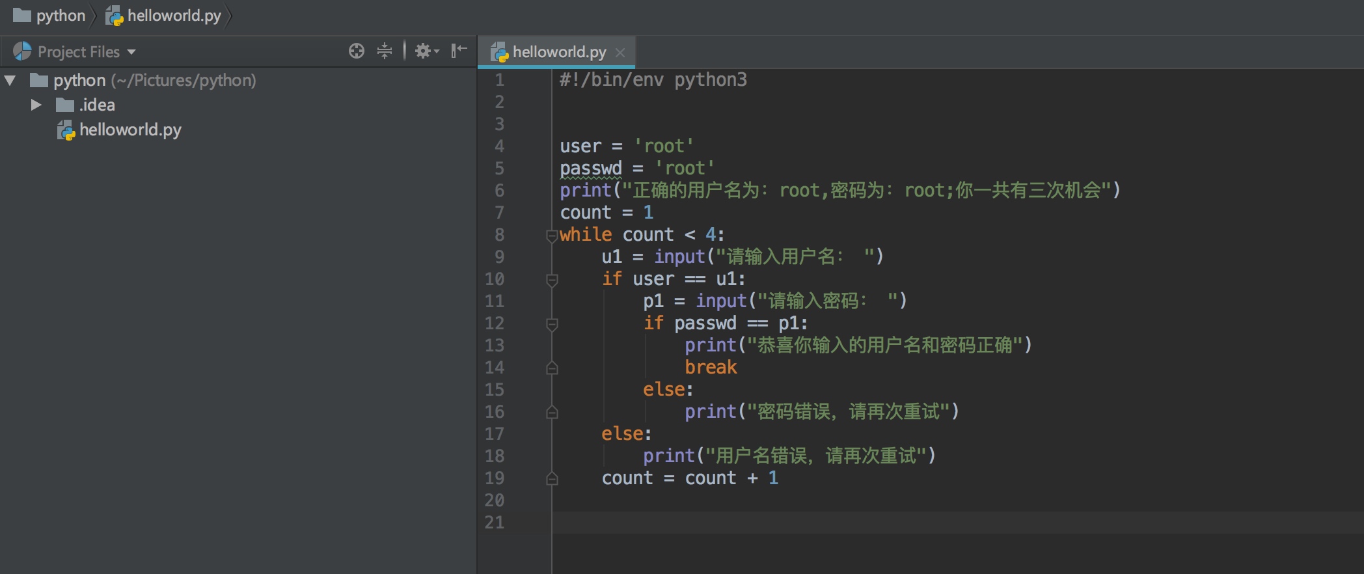
Task: Click the .idea folder icon
Action: tap(65, 105)
